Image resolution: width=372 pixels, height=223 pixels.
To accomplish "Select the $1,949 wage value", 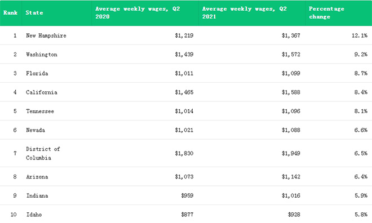I will 291,153.
